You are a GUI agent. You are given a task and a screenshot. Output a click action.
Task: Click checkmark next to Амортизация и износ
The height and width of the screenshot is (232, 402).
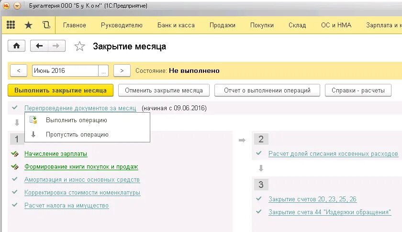pos(15,179)
